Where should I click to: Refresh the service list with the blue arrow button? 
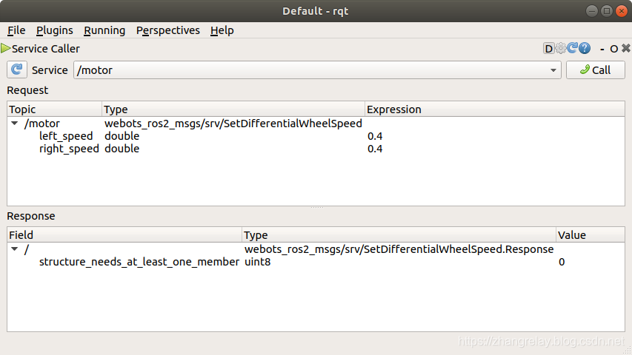coord(17,70)
